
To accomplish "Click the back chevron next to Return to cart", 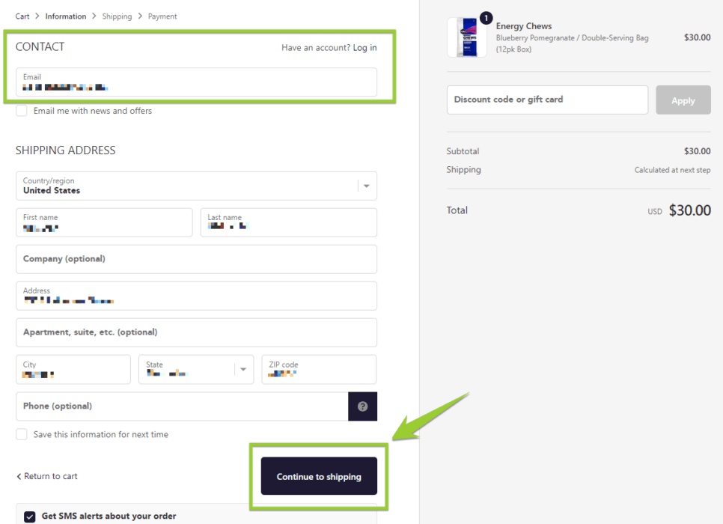I will tap(19, 476).
